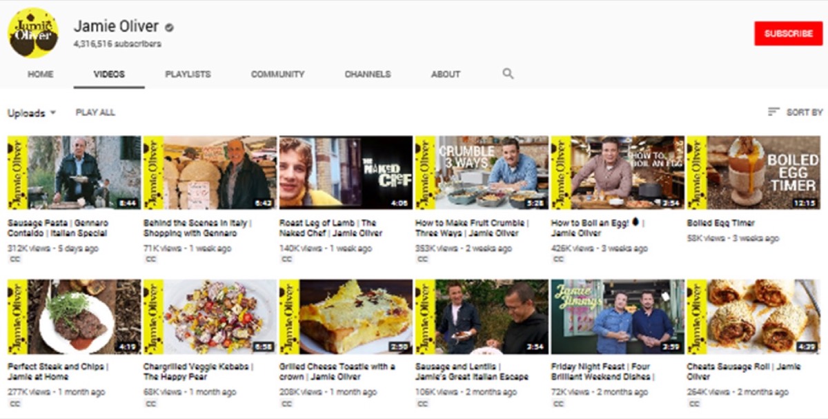The height and width of the screenshot is (419, 828).
Task: Open the Channels tab
Action: (x=368, y=74)
